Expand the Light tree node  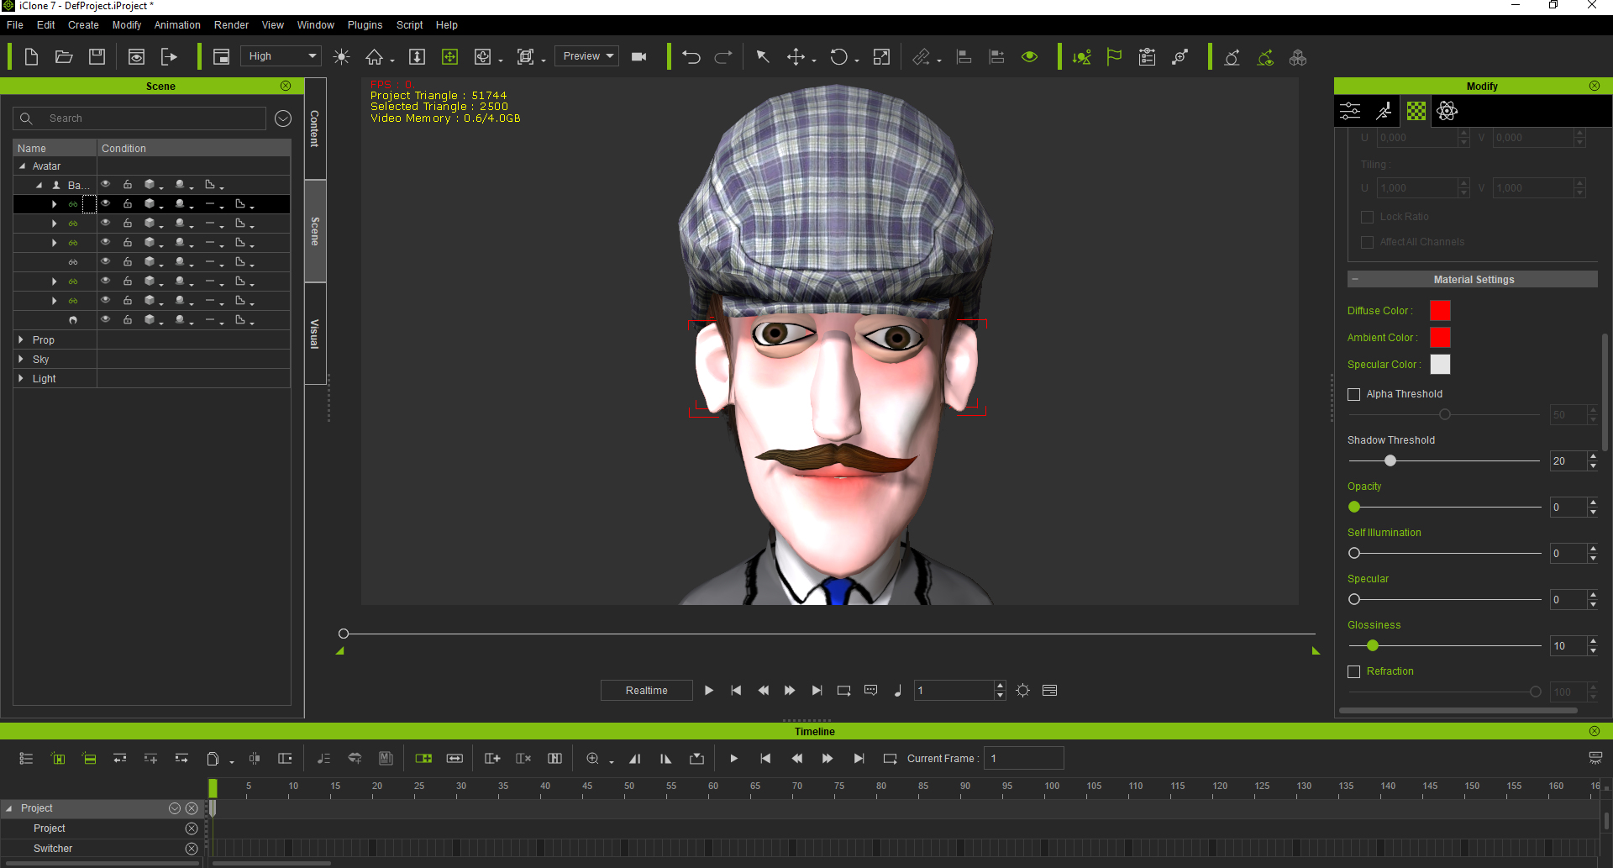click(x=21, y=379)
